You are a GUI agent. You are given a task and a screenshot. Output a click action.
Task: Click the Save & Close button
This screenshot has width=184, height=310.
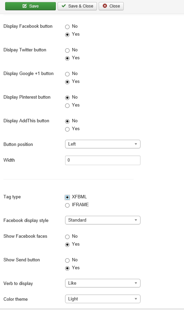click(77, 6)
